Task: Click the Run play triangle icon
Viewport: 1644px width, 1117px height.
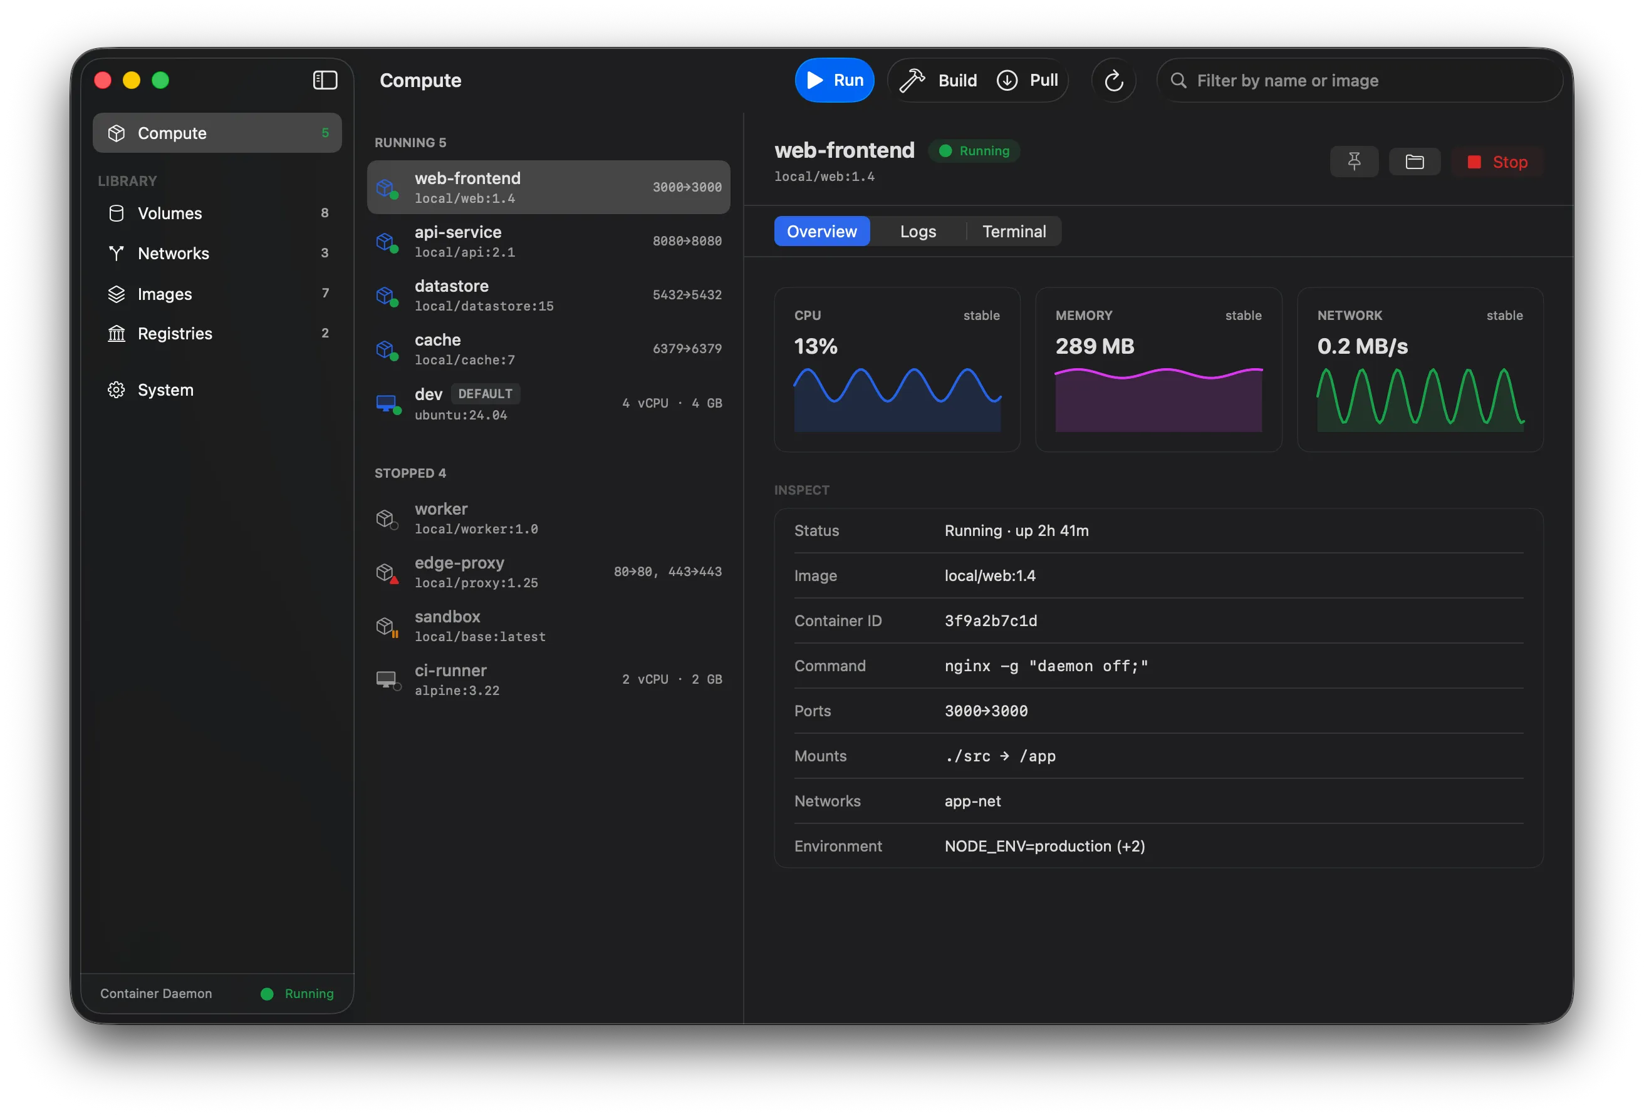Action: point(815,80)
